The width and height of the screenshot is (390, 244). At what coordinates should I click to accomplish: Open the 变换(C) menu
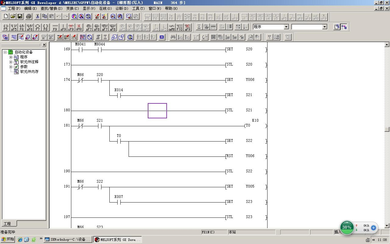(73, 9)
